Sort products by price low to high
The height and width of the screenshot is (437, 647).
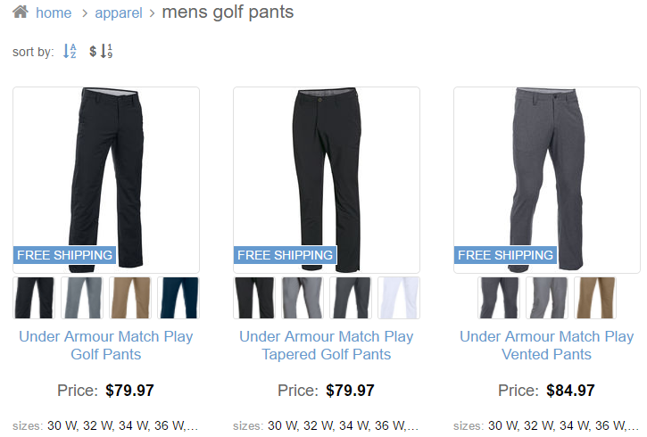pos(101,51)
